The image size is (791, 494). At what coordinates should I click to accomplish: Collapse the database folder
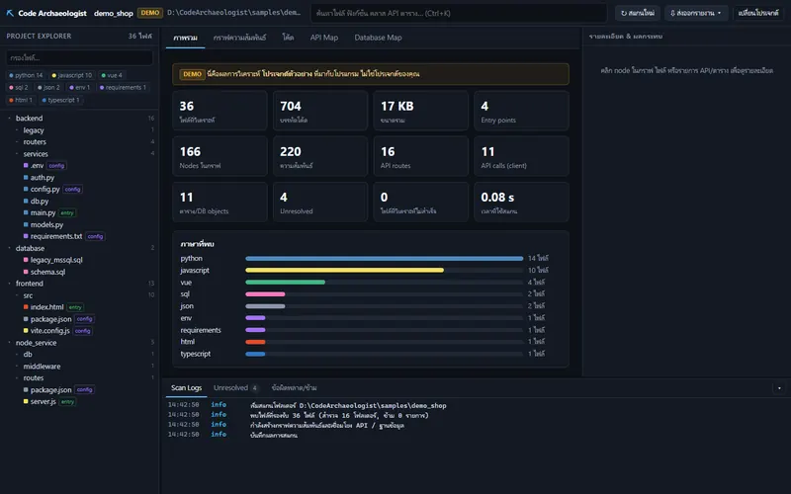[x=10, y=248]
